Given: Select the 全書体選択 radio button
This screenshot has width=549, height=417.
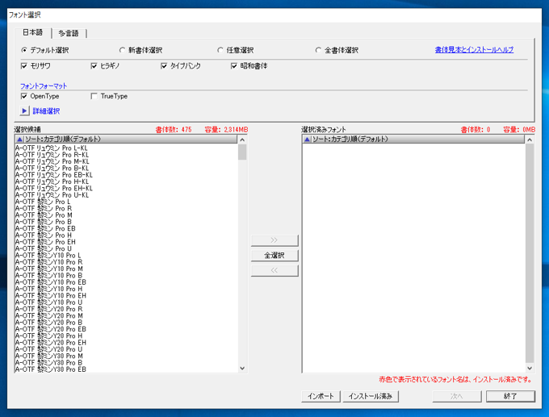Looking at the screenshot, I should click(318, 50).
